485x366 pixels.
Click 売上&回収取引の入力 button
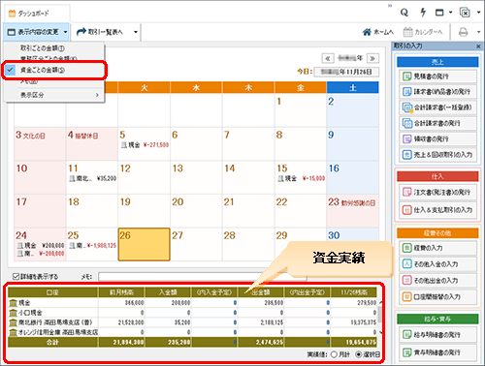437,155
